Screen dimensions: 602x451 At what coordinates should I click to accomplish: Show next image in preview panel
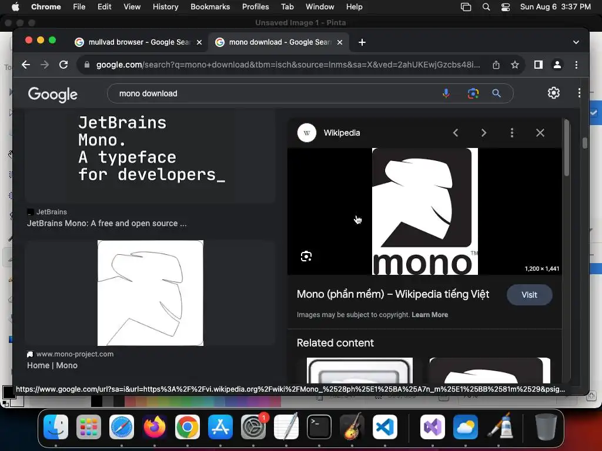(x=484, y=133)
